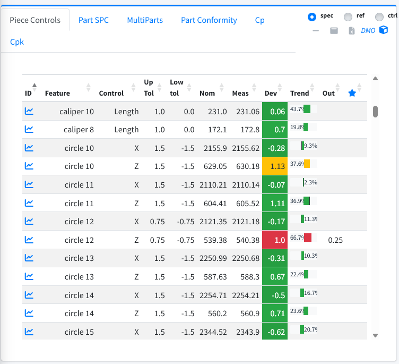Open trend chart for circle 15 X row

click(x=29, y=332)
